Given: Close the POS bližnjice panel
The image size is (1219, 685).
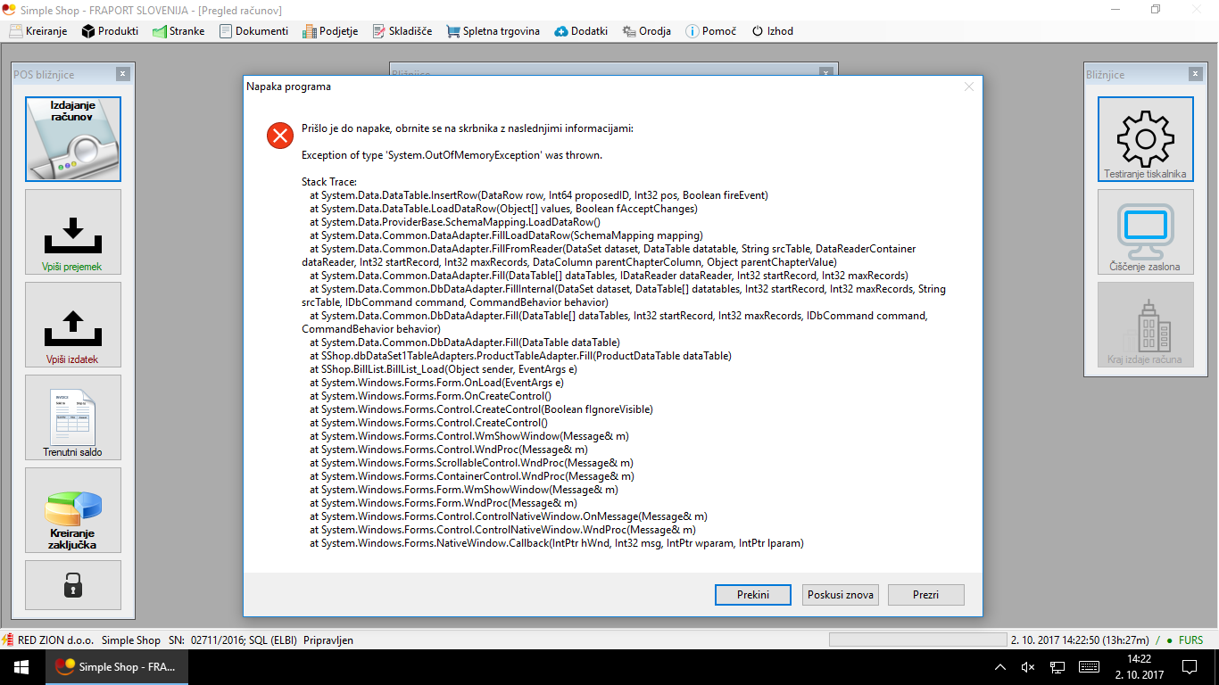Looking at the screenshot, I should click(123, 74).
